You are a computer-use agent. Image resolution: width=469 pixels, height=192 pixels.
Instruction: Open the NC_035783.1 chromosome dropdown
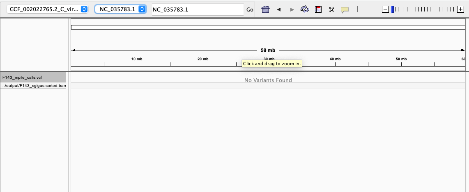tap(120, 9)
